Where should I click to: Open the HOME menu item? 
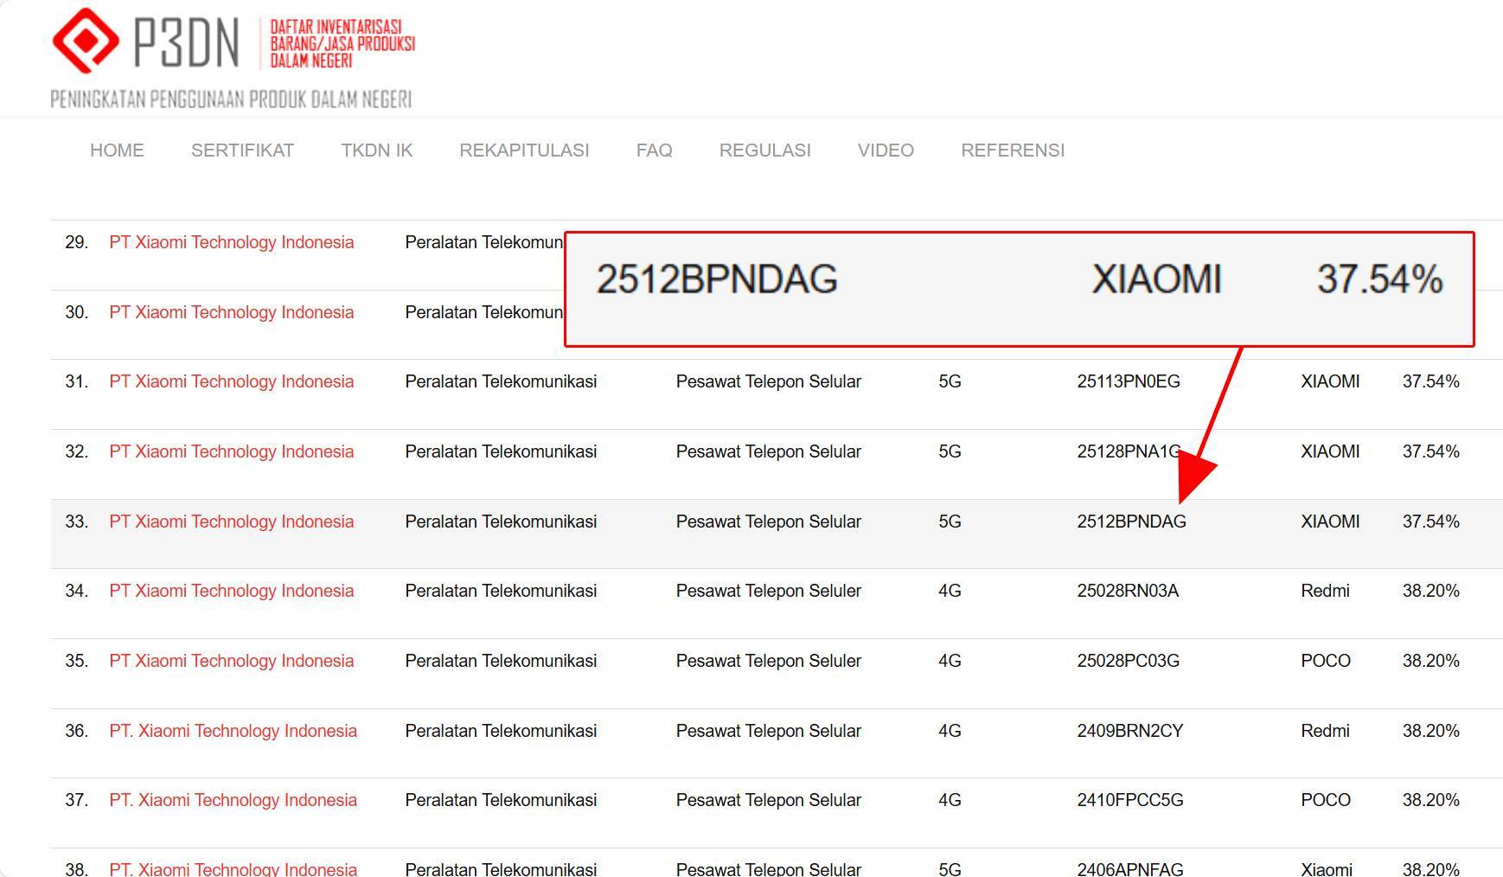tap(117, 150)
